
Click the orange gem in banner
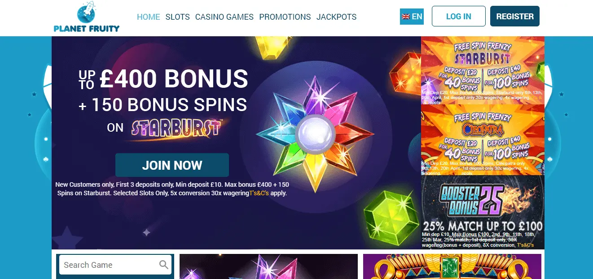(405, 74)
